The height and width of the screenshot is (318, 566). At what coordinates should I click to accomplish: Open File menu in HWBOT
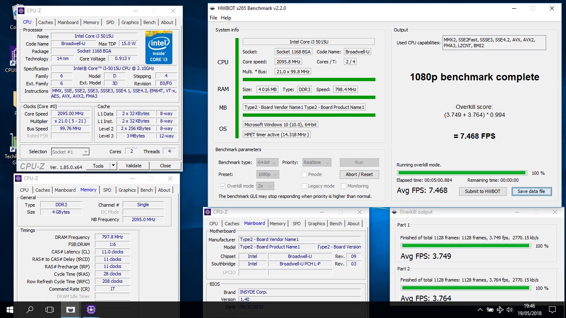(x=213, y=18)
